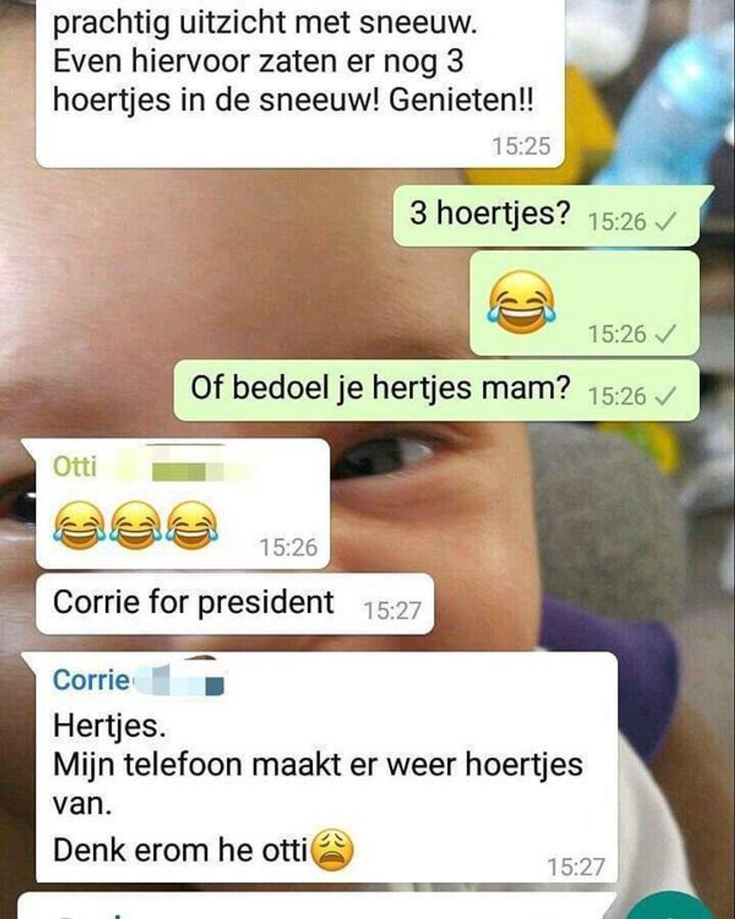Select the 'prachtig uitzicht met sneeuw' message
The image size is (735, 919).
tap(300, 83)
